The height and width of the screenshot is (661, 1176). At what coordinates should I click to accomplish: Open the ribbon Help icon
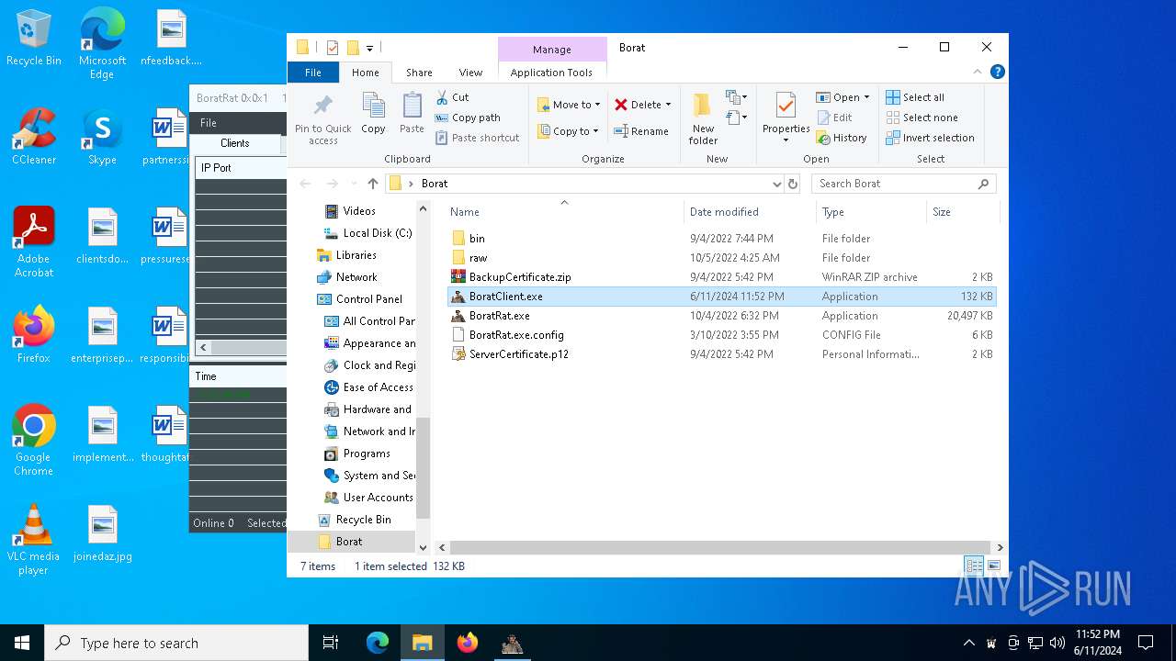click(997, 72)
